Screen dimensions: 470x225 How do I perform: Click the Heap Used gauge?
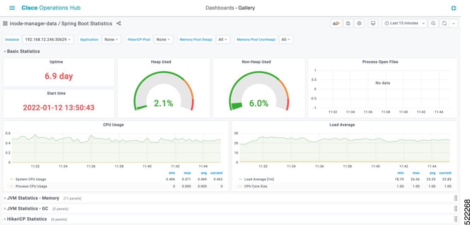[x=163, y=88]
